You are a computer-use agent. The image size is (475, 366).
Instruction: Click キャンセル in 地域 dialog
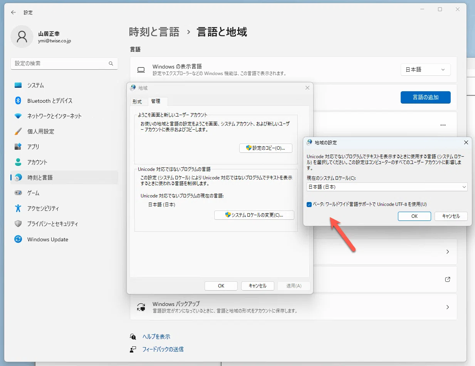(257, 286)
